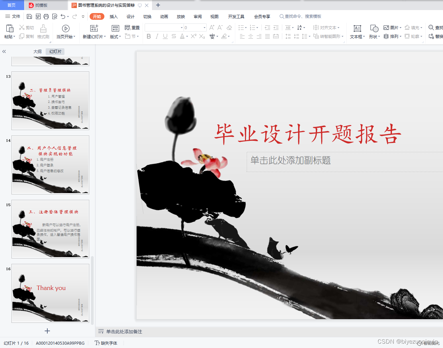
Task: Click Convert to SmartArt (转智能图形) button
Action: point(328,36)
